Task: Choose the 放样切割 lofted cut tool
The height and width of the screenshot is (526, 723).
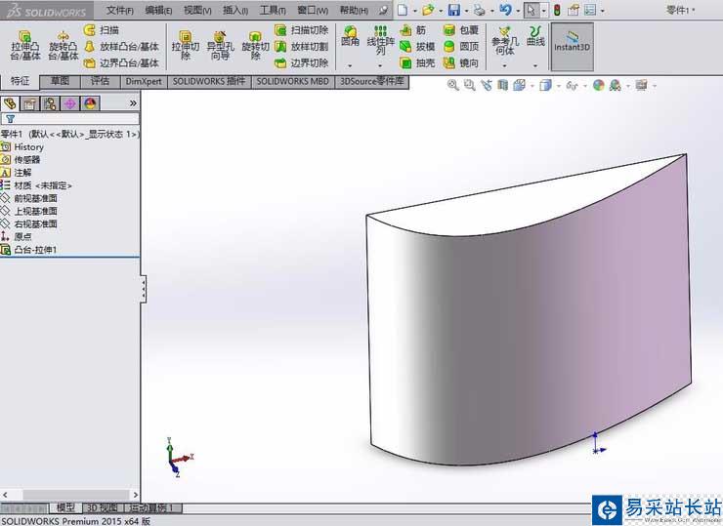Action: coord(302,47)
